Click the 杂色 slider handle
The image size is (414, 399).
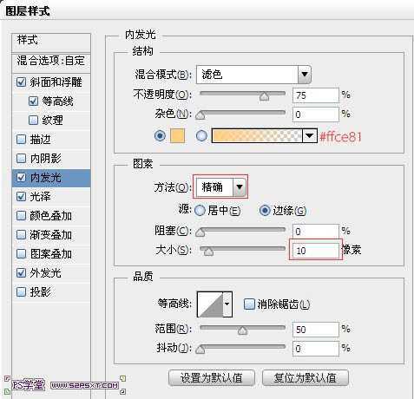pyautogui.click(x=200, y=115)
